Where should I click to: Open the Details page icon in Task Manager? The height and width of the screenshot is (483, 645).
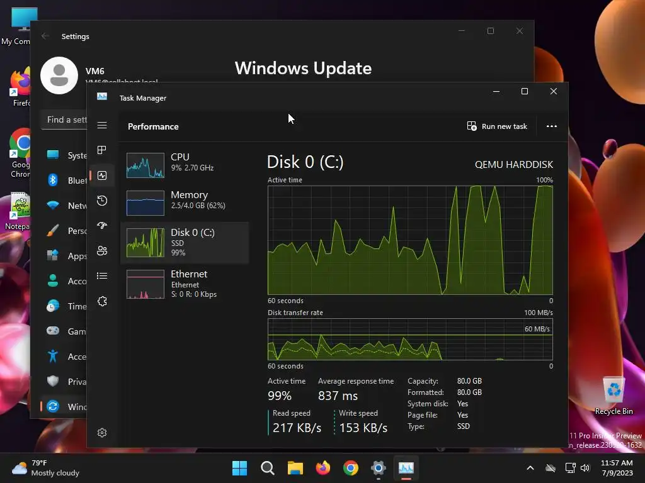pyautogui.click(x=102, y=276)
